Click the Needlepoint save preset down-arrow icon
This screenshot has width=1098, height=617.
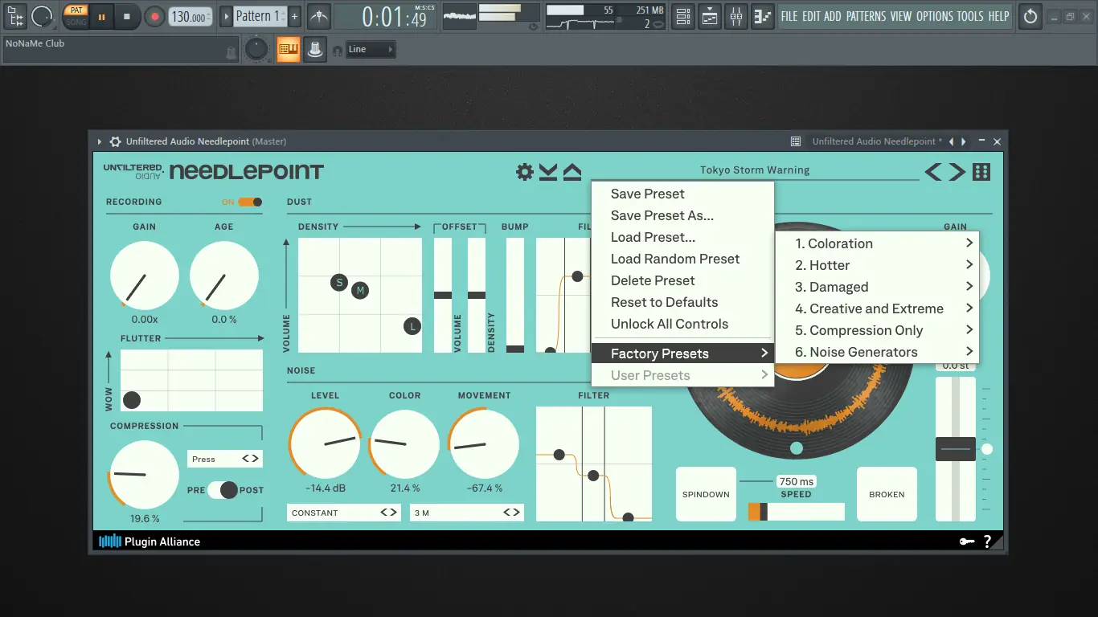[x=548, y=171]
